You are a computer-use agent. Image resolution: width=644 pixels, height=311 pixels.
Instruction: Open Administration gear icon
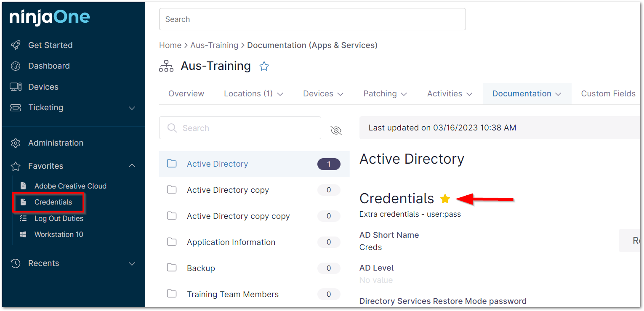coord(16,143)
